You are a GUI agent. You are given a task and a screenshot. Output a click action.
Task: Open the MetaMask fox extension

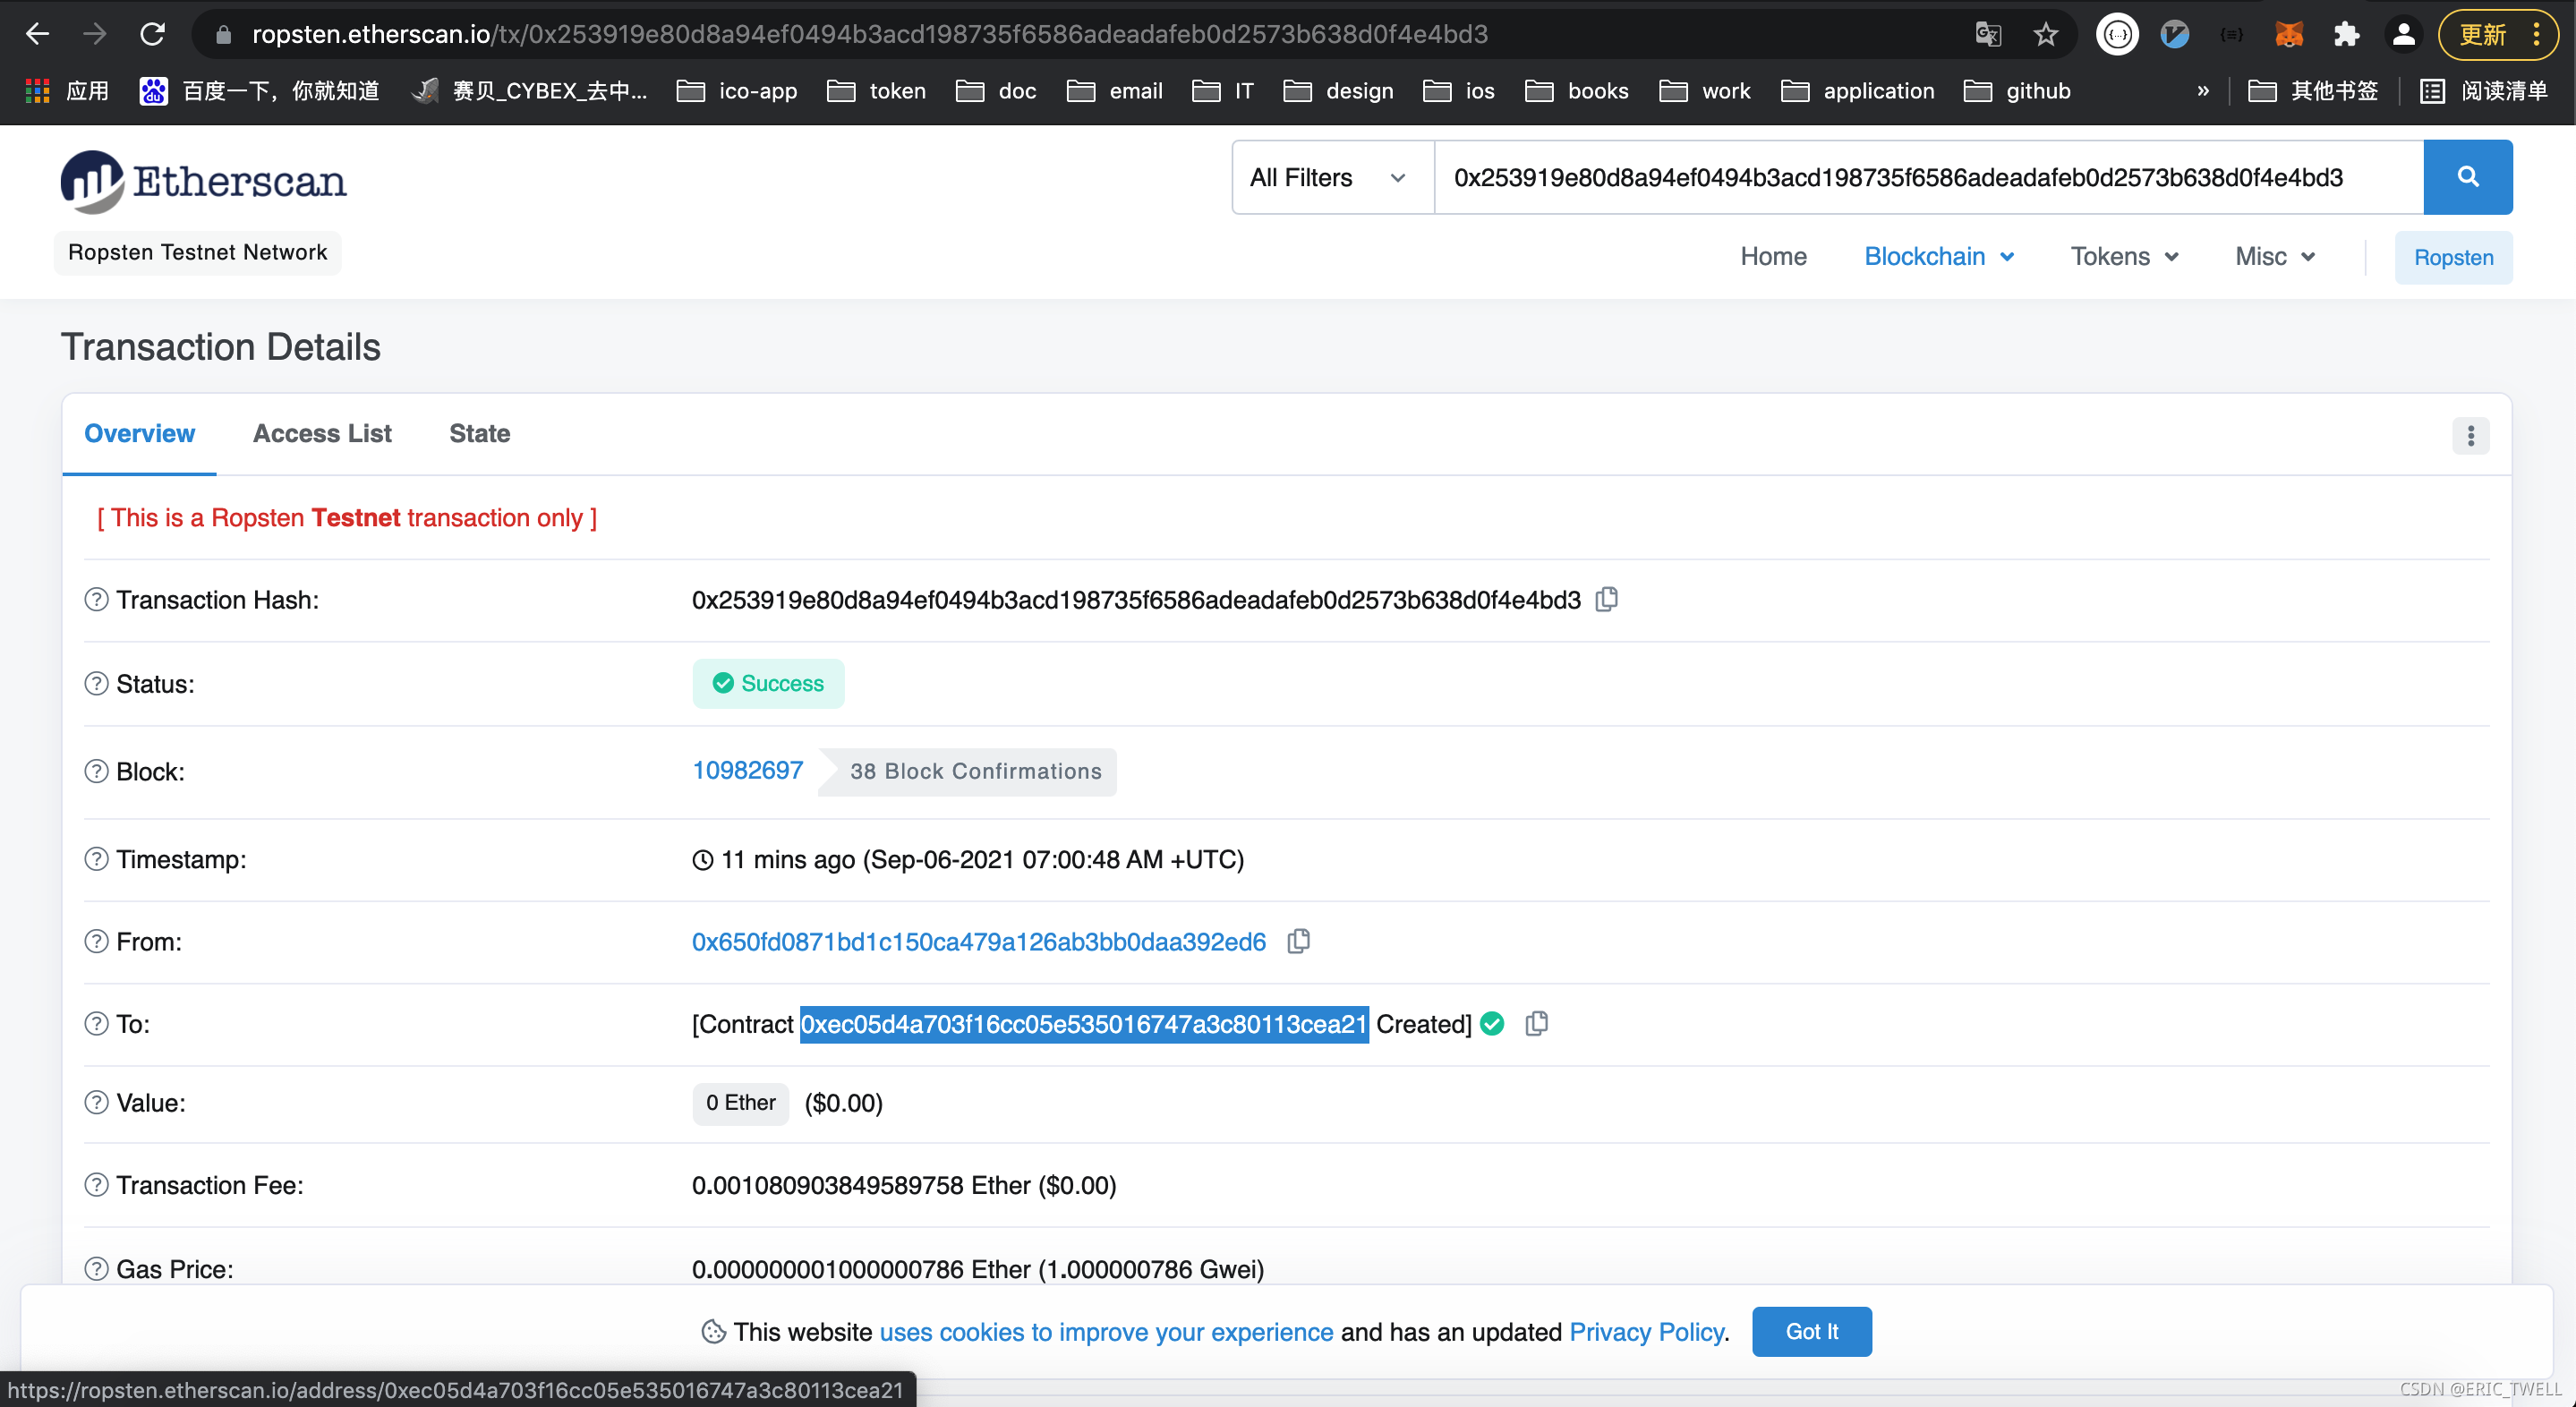[x=2288, y=34]
